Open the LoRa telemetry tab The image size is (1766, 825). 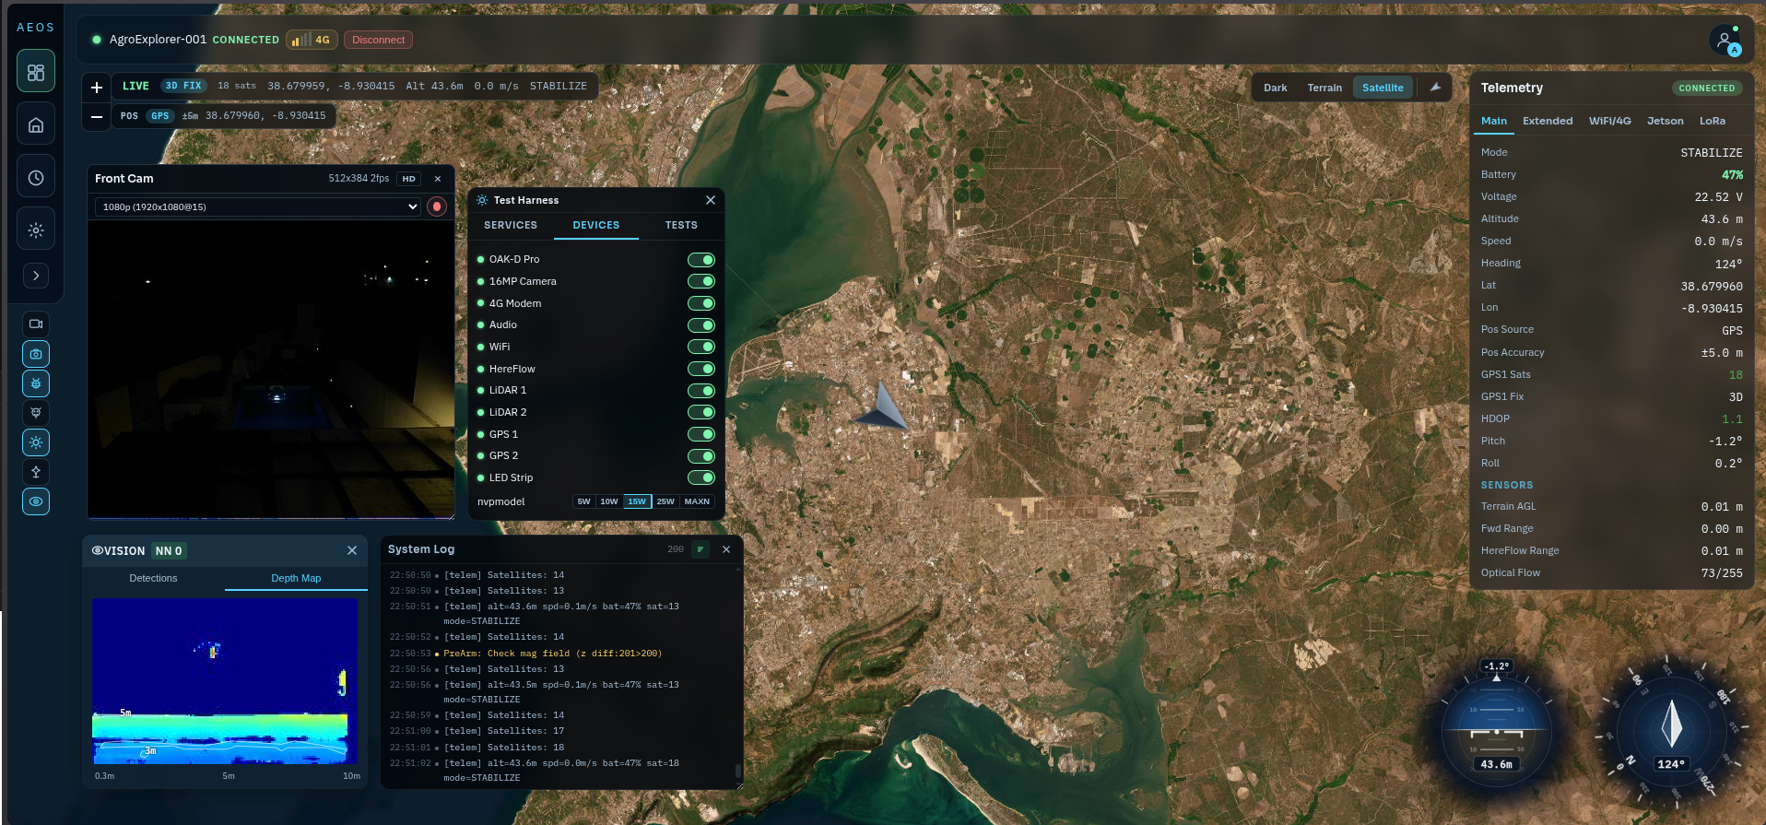point(1713,121)
